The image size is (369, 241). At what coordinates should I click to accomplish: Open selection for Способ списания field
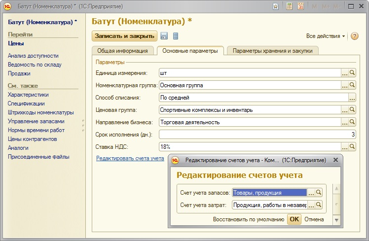pos(352,98)
